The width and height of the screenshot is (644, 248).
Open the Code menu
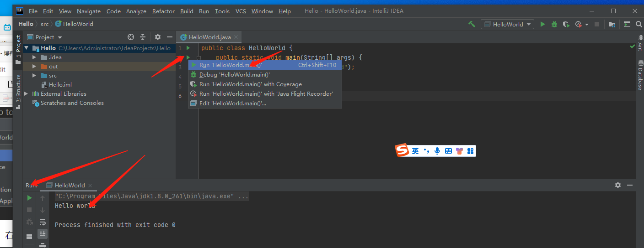coord(113,11)
